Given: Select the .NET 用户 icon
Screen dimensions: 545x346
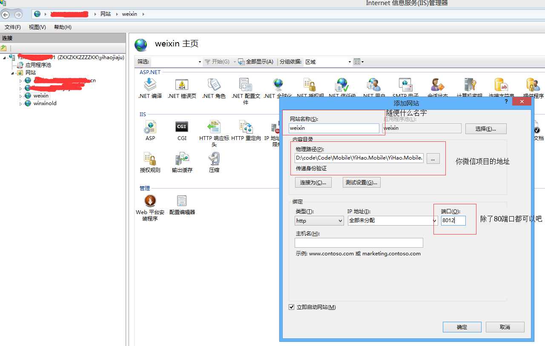Looking at the screenshot, I should tap(374, 85).
